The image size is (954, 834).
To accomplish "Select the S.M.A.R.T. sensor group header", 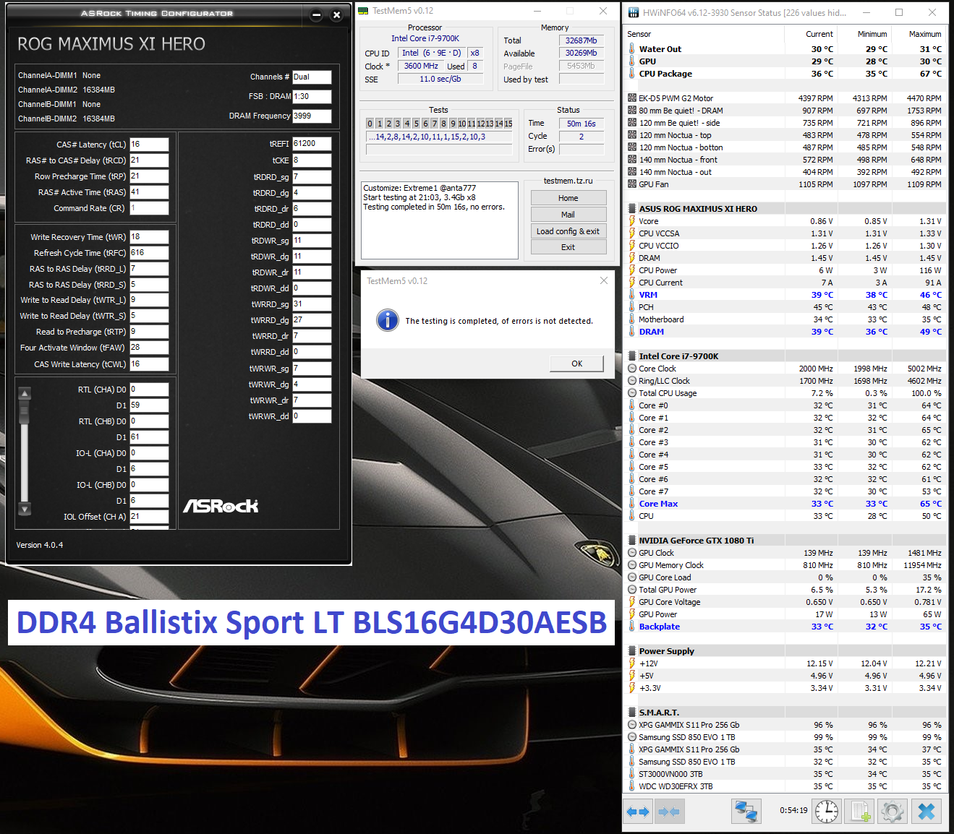I will click(x=659, y=713).
